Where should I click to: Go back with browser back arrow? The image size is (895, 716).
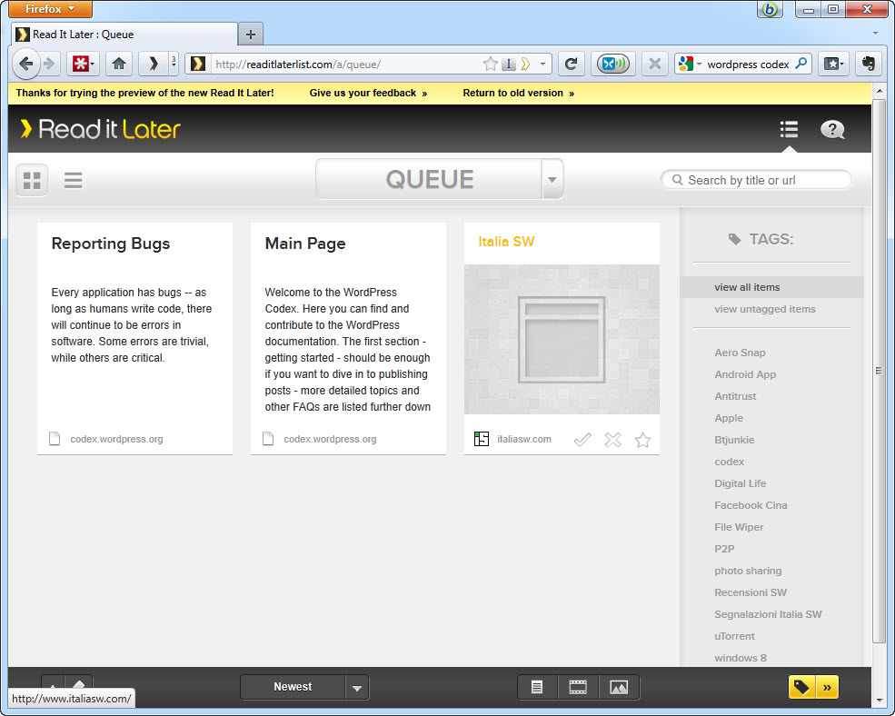[25, 64]
